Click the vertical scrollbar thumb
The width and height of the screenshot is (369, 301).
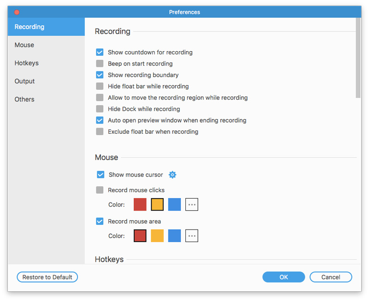tap(358, 58)
